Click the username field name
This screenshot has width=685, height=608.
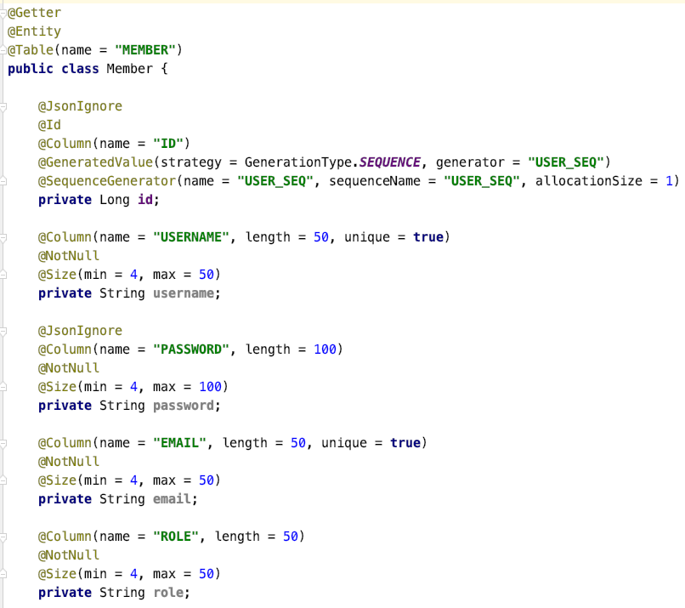tap(184, 293)
